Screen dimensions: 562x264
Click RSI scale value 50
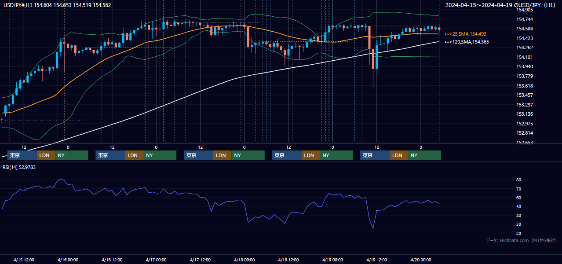(x=519, y=206)
